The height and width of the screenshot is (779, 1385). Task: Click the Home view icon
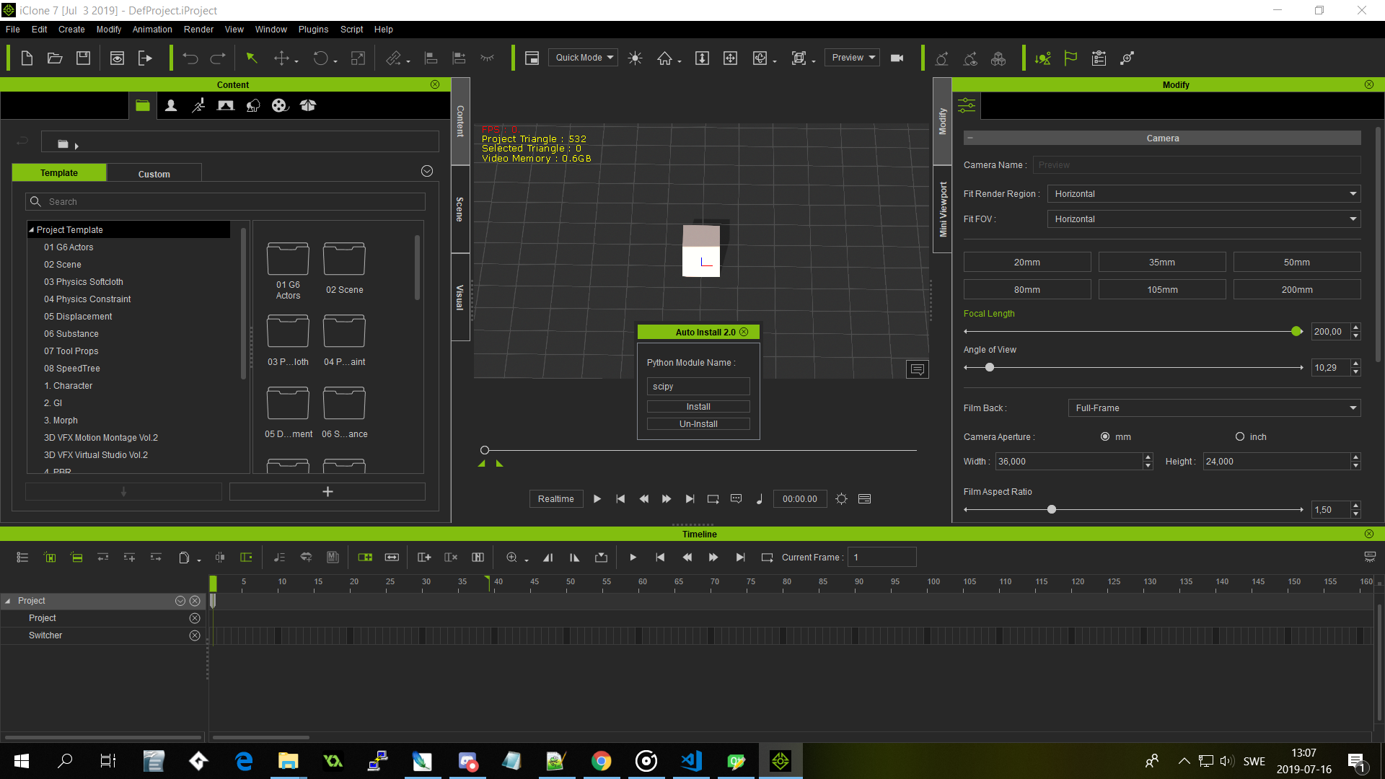click(x=664, y=58)
